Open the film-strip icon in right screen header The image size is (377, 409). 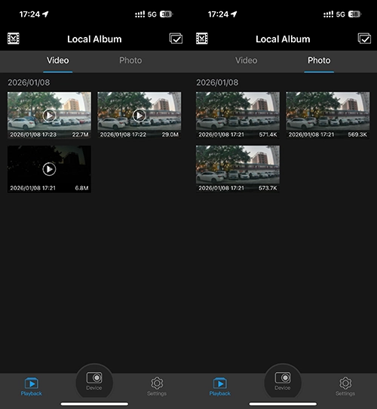coord(202,38)
